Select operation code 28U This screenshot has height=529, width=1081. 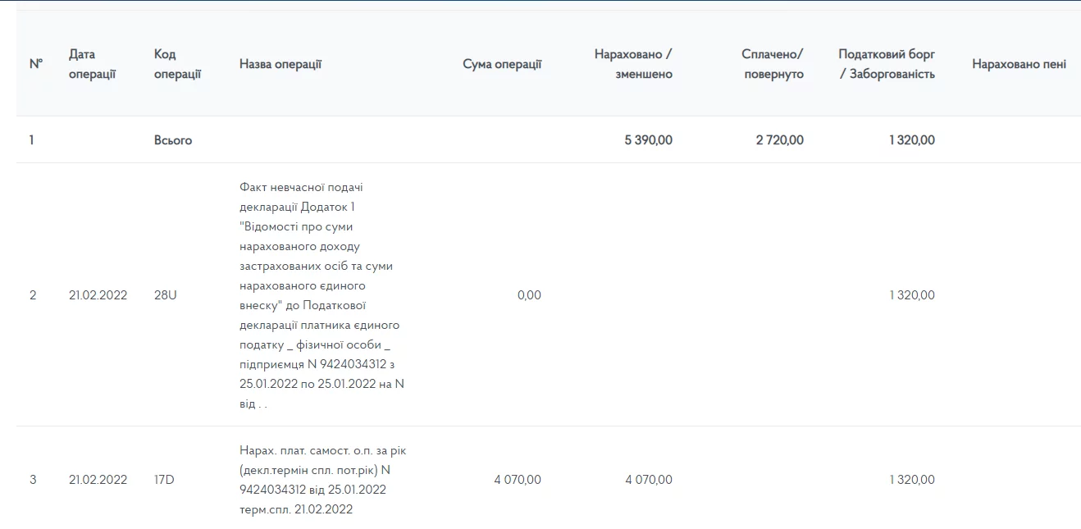(166, 295)
